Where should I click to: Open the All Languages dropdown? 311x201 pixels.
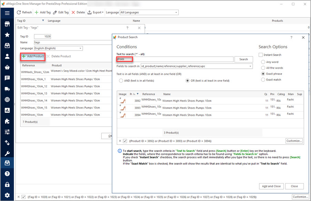[x=149, y=12]
